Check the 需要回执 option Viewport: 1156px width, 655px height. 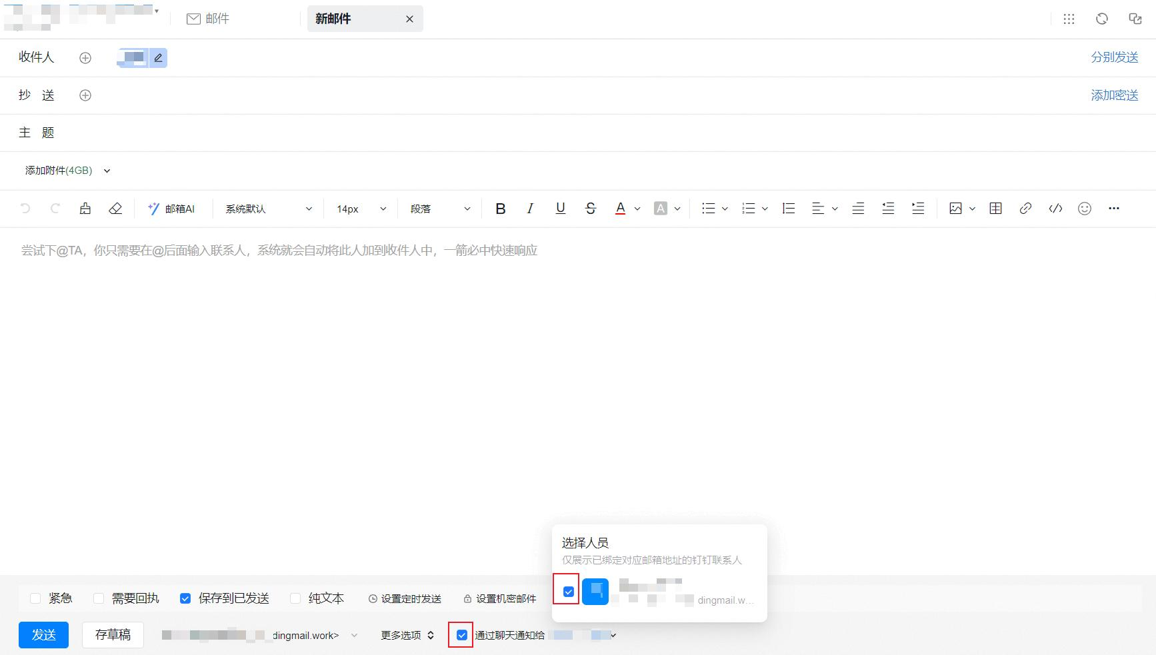tap(99, 598)
